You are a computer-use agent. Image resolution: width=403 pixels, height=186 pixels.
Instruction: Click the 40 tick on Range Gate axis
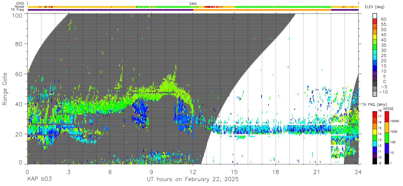(19, 104)
